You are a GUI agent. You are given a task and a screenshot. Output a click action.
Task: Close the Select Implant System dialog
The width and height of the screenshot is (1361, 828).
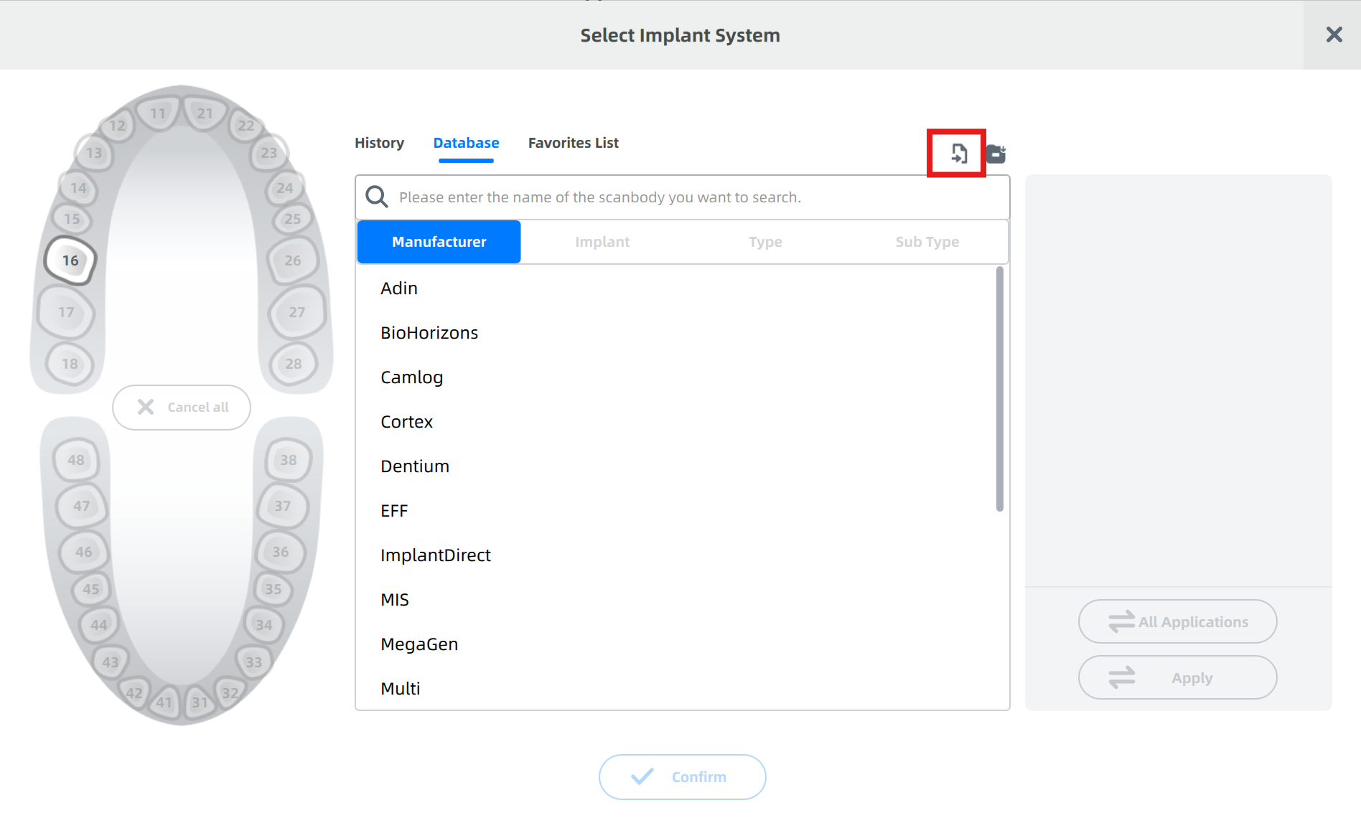(1334, 34)
